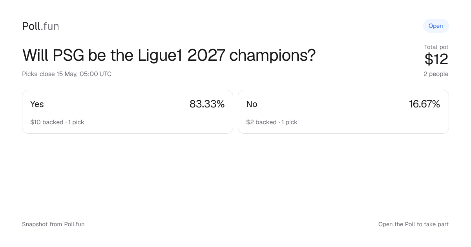This screenshot has height=247, width=471.
Task: Click the Total pot label
Action: click(x=436, y=47)
